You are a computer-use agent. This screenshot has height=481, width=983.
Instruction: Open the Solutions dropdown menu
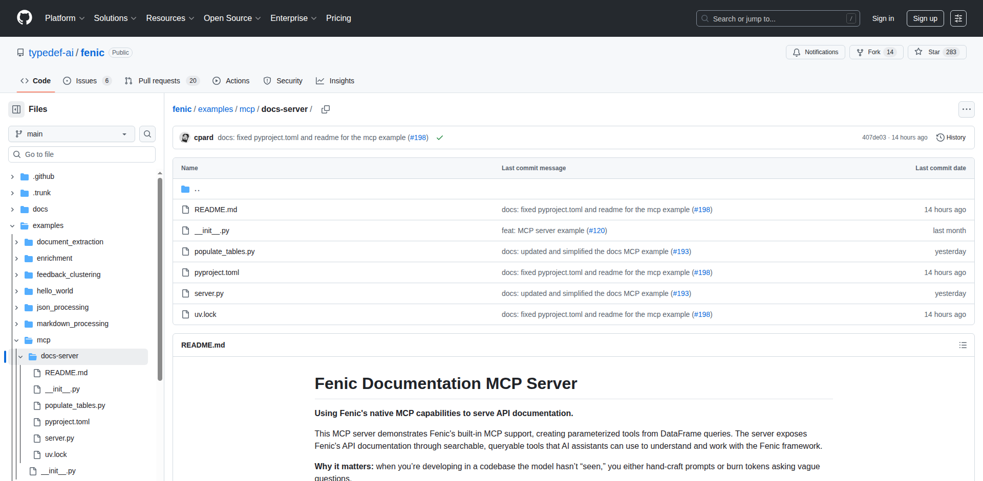point(115,18)
